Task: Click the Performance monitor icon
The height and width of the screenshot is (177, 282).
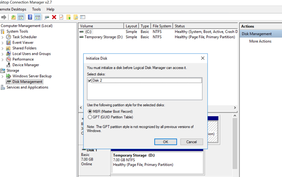Action: click(9, 59)
